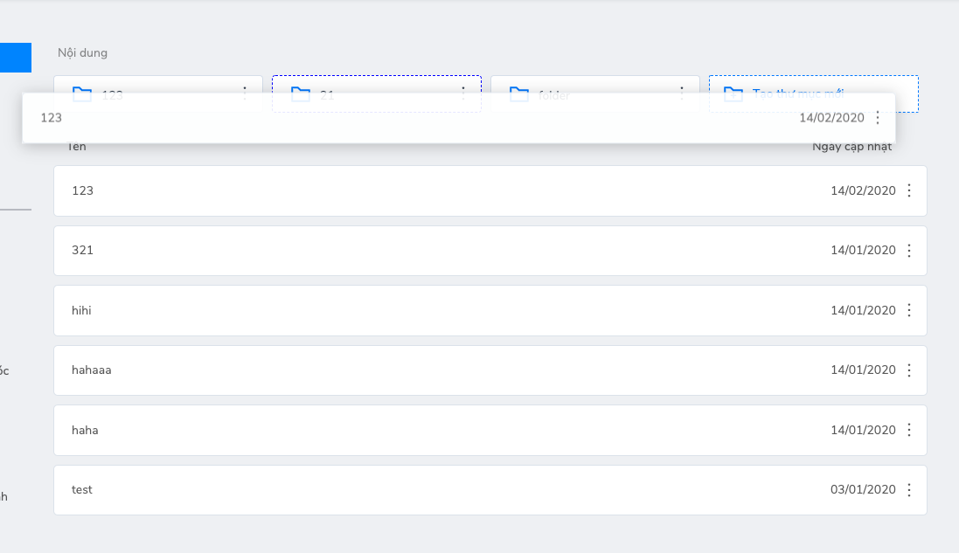Select the blue highlighted sidebar item
The height and width of the screenshot is (553, 959).
(x=15, y=58)
